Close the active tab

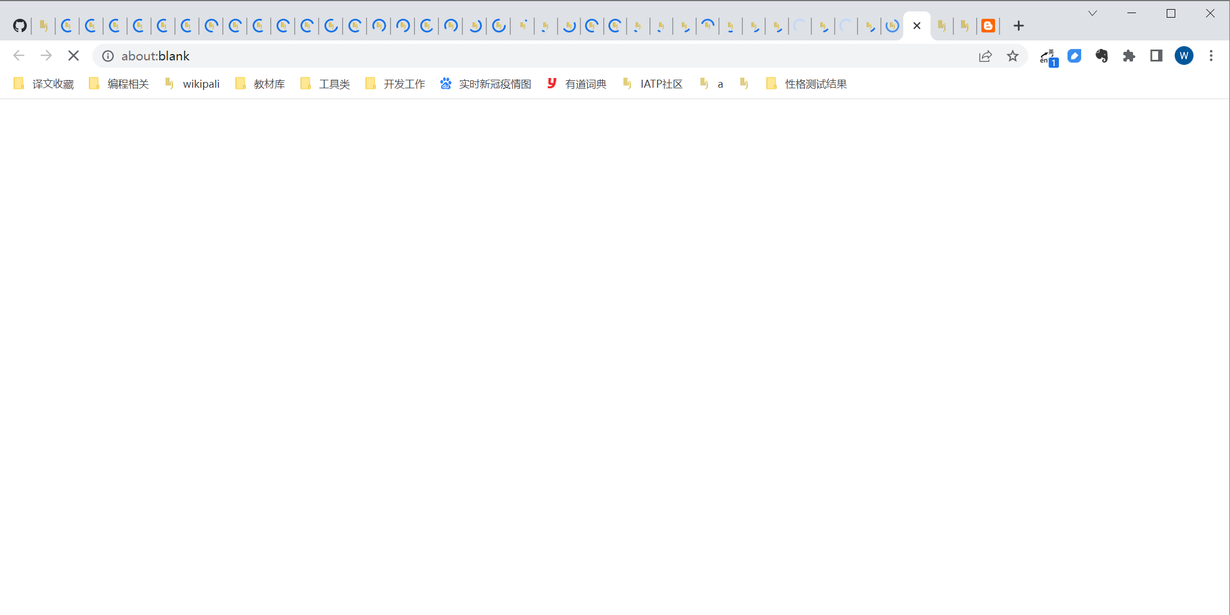pyautogui.click(x=917, y=26)
